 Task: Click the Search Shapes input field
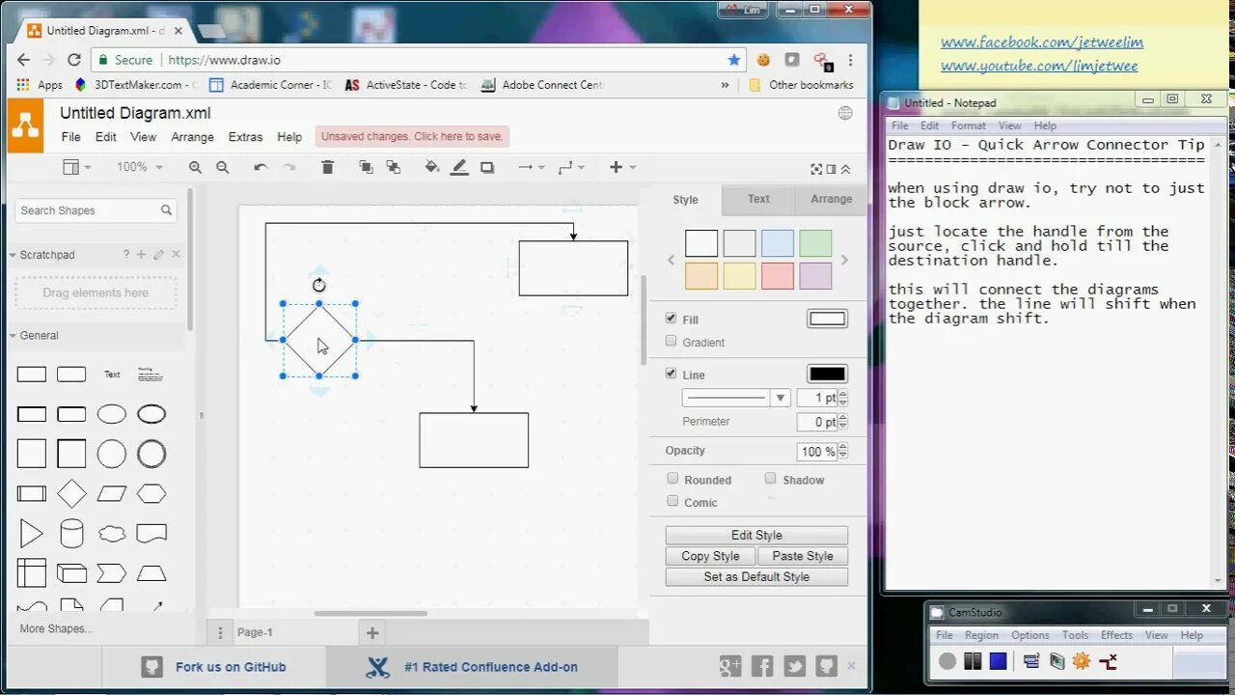tap(87, 209)
